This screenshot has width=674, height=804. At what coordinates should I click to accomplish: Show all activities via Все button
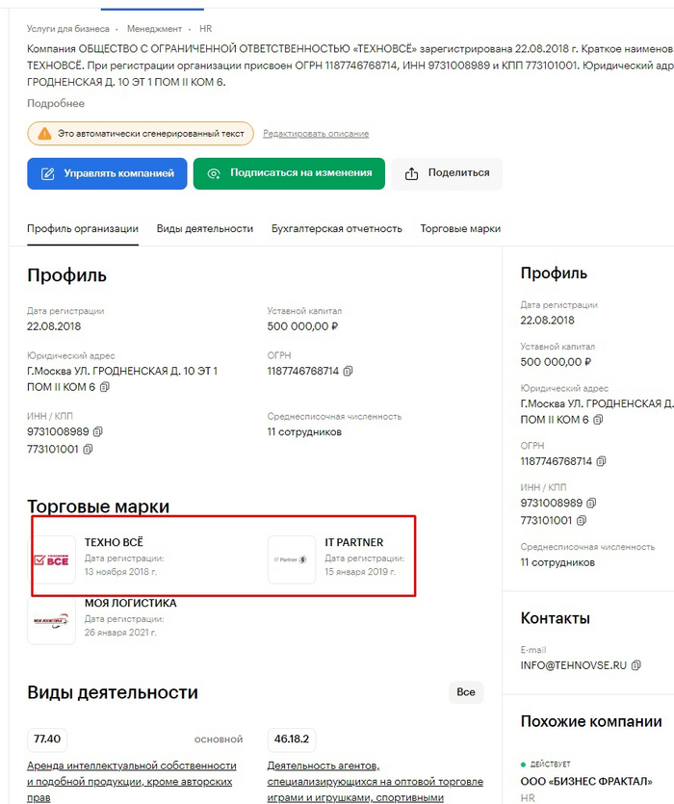(465, 692)
